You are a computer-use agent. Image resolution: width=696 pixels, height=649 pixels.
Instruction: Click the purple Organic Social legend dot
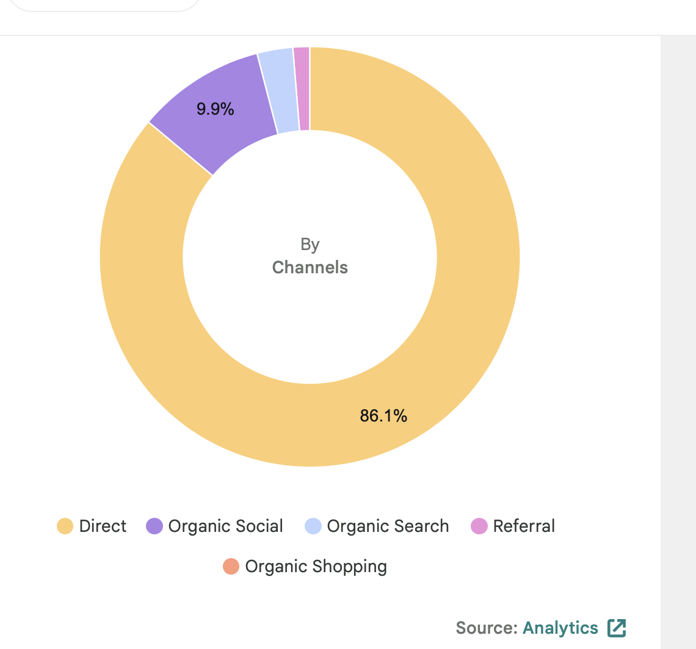(x=154, y=526)
